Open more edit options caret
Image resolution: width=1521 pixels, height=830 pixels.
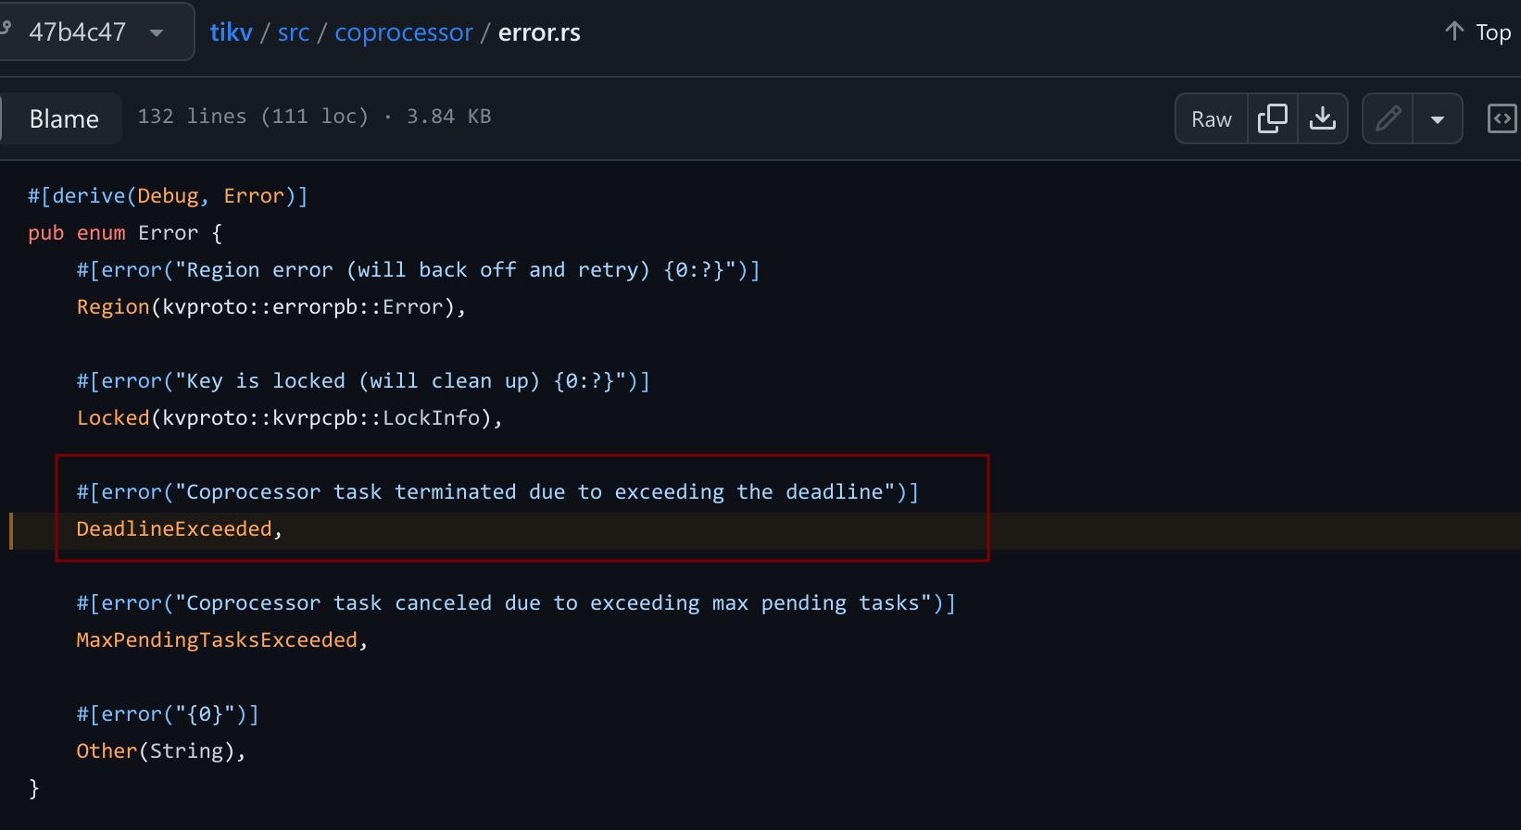1438,119
